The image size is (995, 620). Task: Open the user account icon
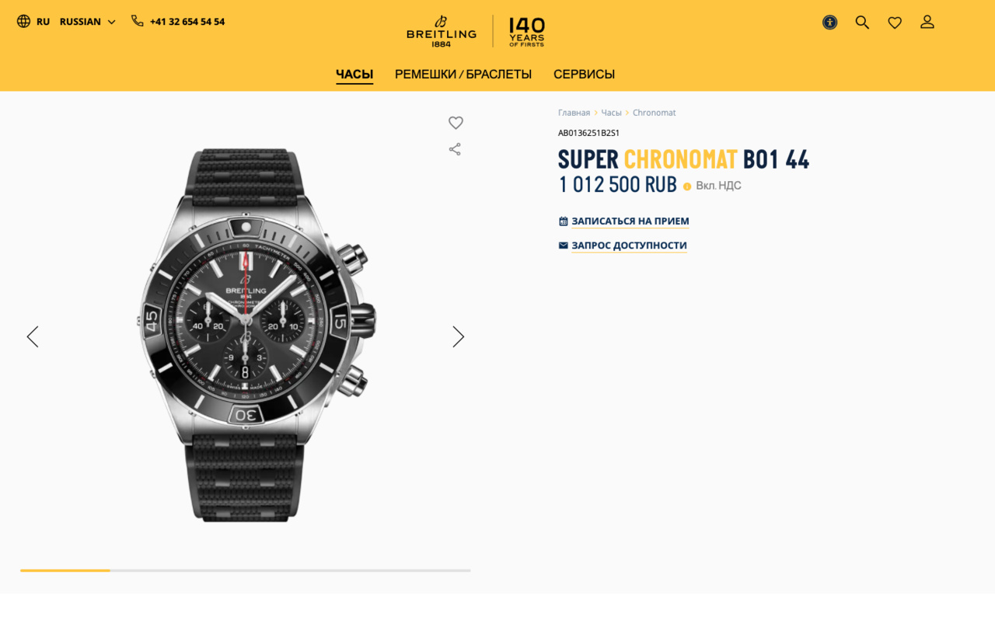click(x=927, y=23)
